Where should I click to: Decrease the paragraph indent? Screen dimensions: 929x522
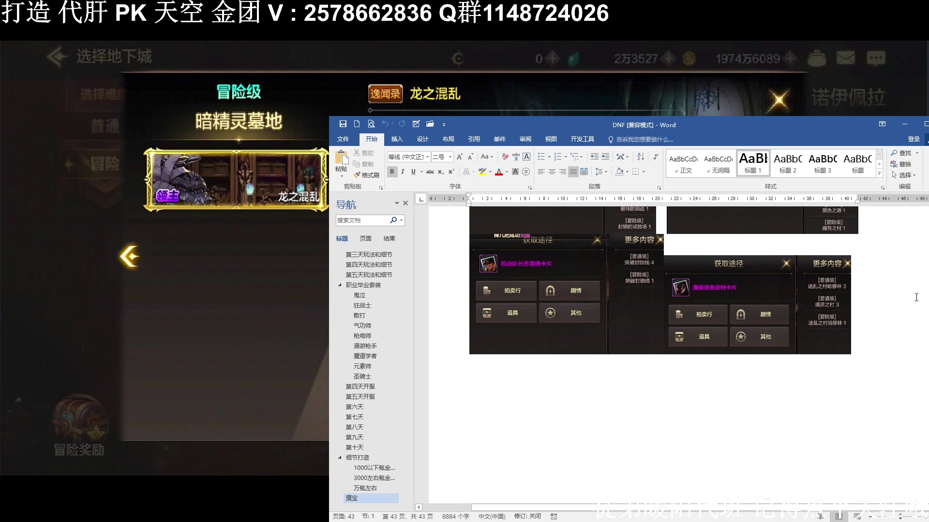pyautogui.click(x=595, y=157)
